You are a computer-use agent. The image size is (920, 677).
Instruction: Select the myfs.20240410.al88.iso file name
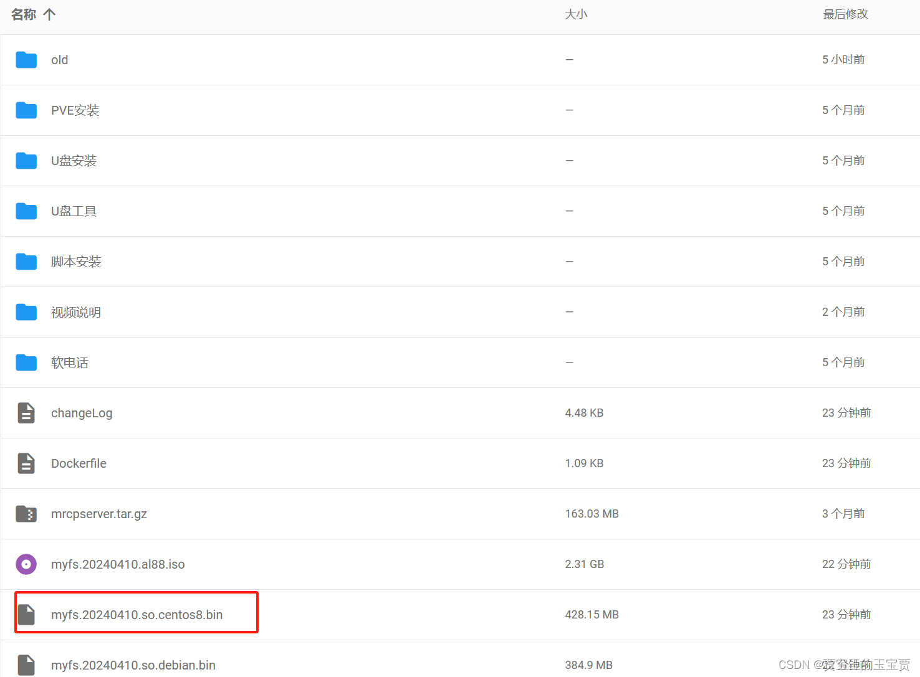(x=118, y=564)
